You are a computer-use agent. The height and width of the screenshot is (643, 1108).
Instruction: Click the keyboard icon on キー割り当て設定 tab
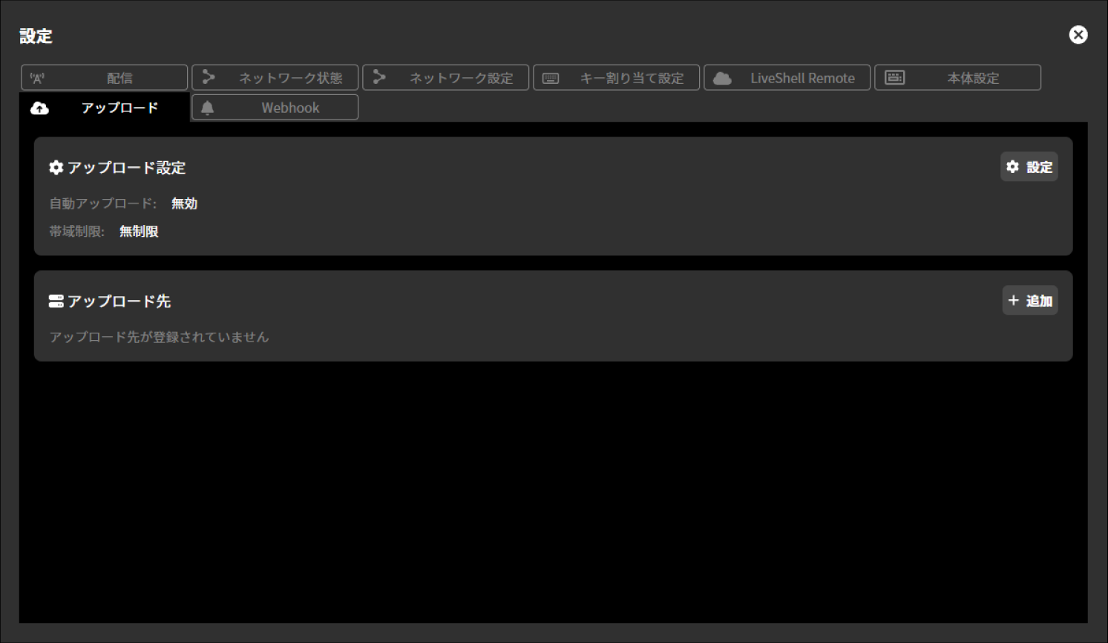(x=551, y=78)
